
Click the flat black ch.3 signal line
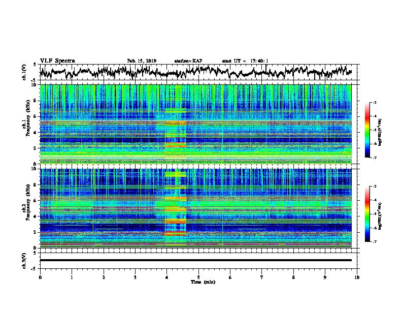coord(196,260)
